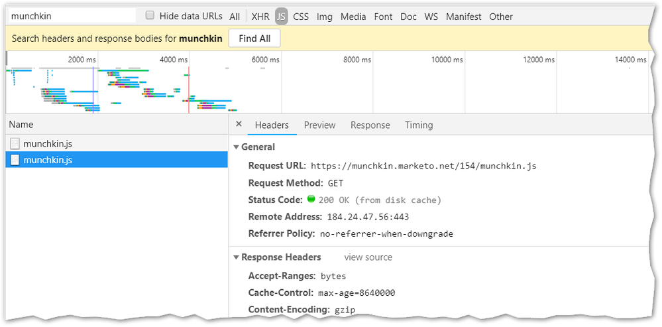Enable Hide data URLs checkbox
662x327 pixels.
pyautogui.click(x=150, y=15)
